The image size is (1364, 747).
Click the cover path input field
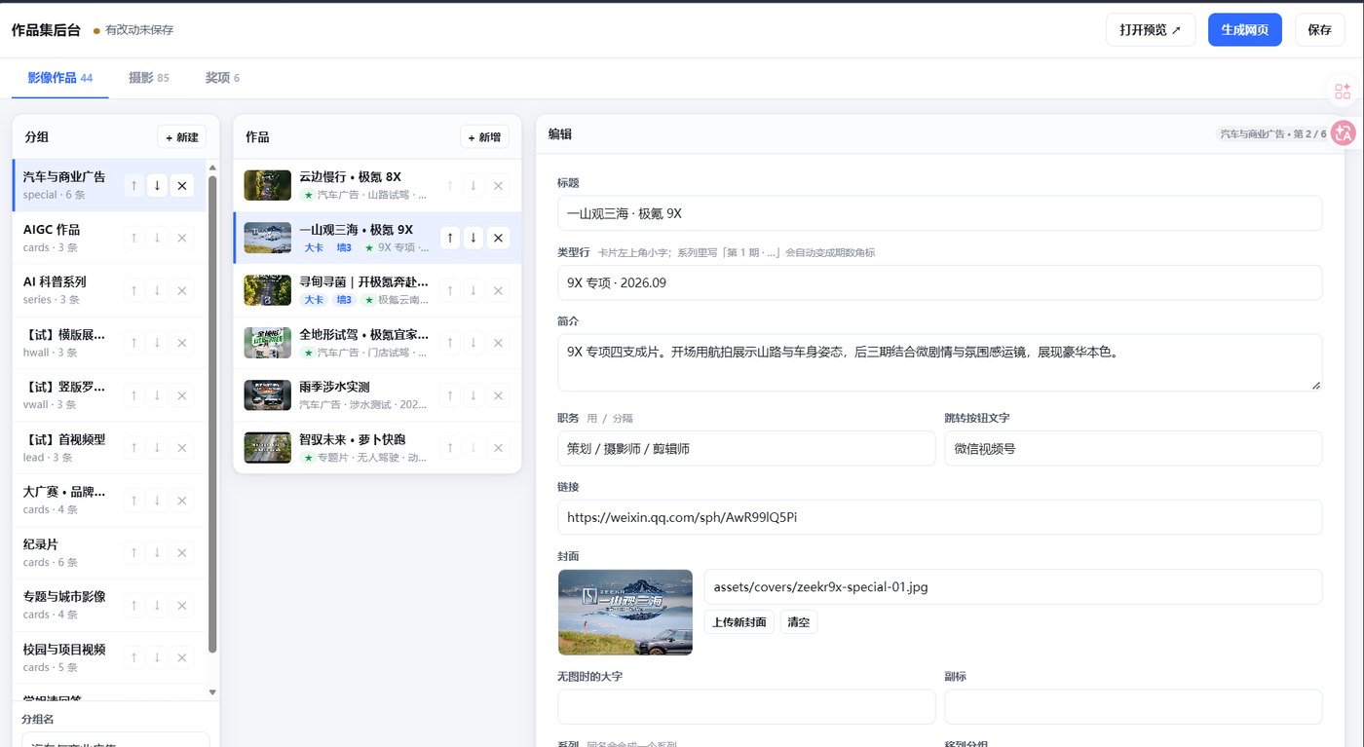[1013, 587]
